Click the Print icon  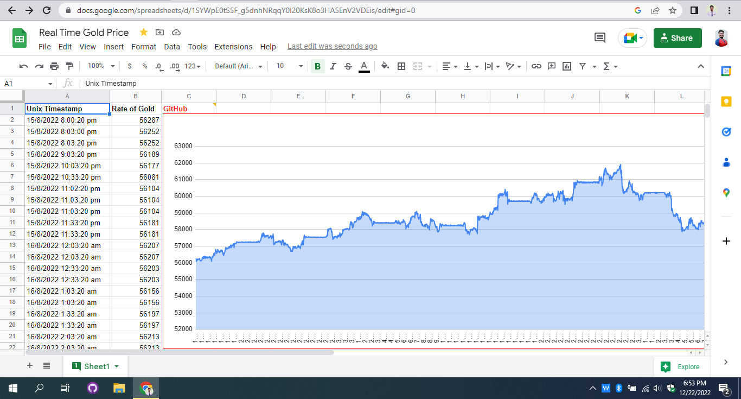[54, 66]
